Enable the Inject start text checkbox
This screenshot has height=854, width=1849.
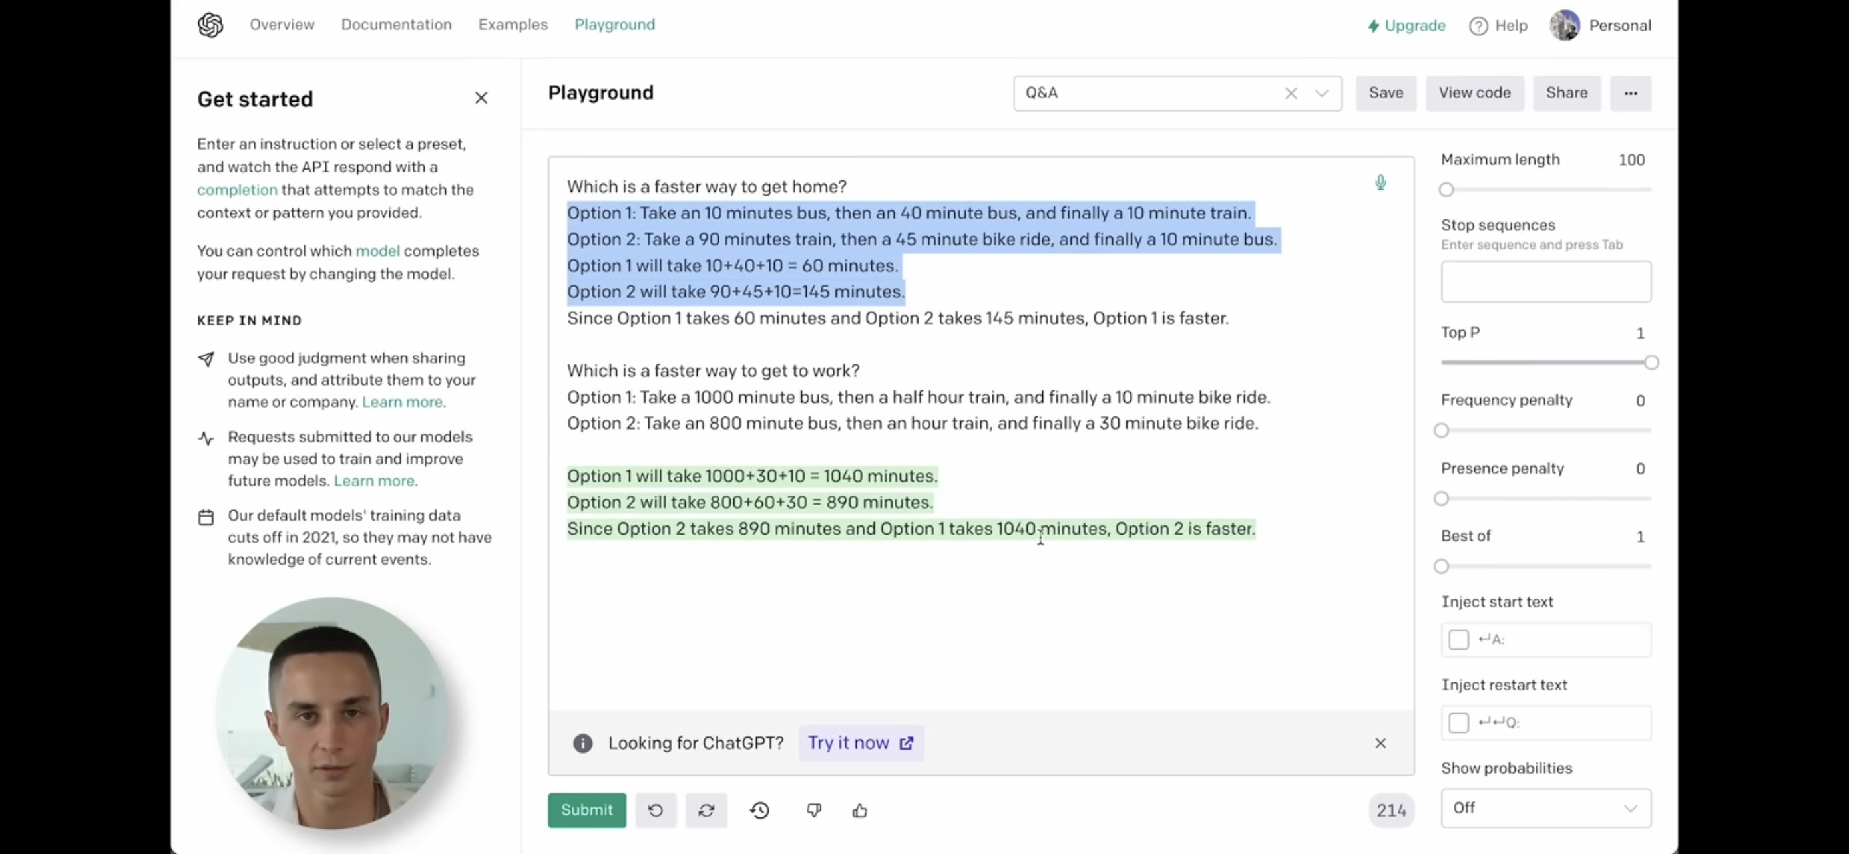(x=1458, y=640)
